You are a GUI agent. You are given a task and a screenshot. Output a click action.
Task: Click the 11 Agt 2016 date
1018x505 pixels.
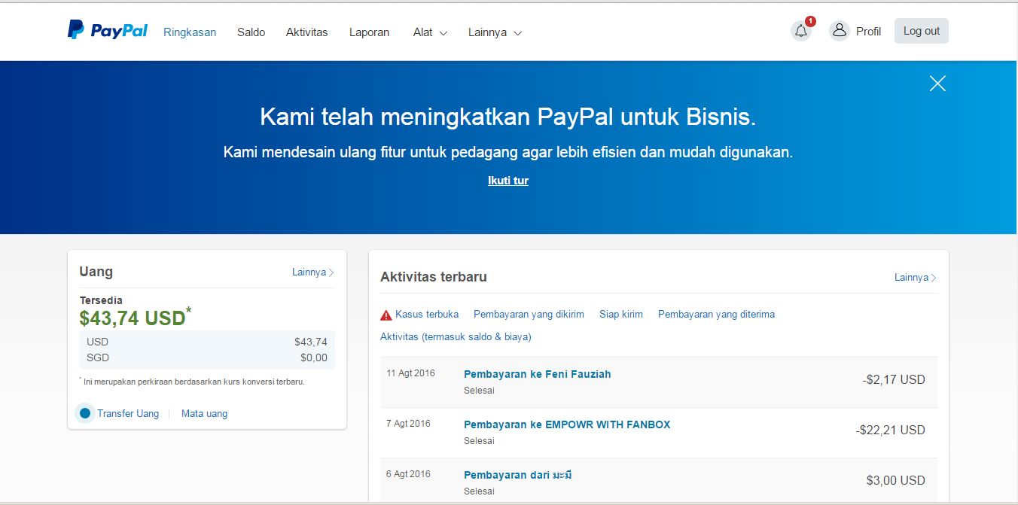coord(409,373)
